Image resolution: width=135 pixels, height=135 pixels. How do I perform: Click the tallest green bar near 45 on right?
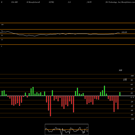click(x=104, y=91)
